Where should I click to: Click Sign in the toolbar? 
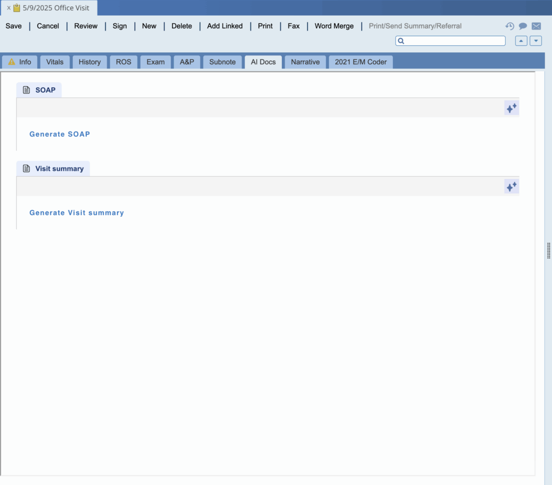tap(120, 26)
